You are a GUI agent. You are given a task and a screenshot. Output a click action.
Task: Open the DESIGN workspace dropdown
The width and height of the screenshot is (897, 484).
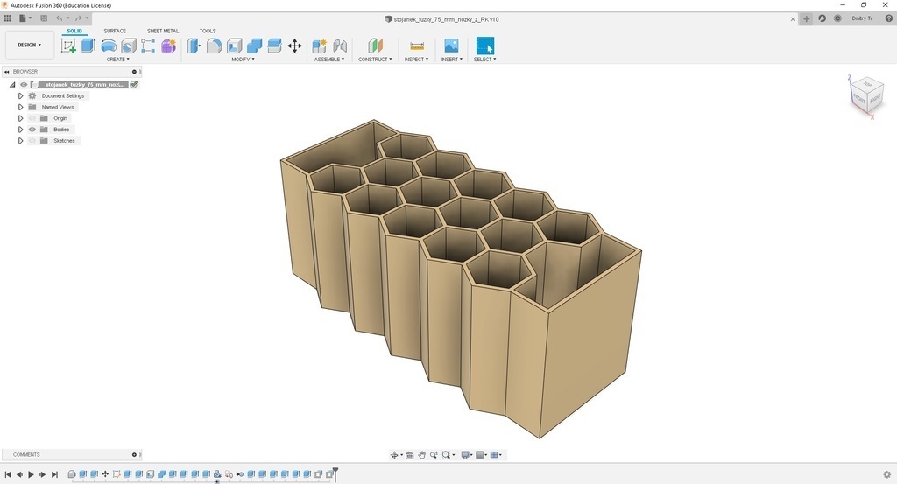pos(30,45)
